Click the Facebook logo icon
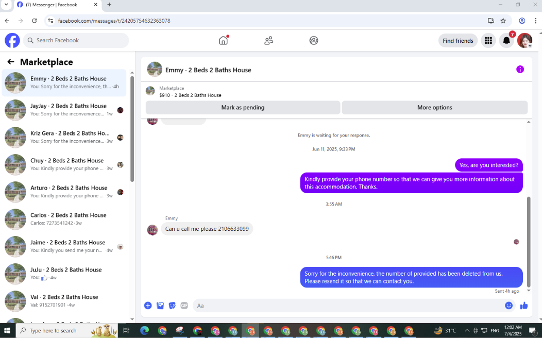542x338 pixels. tap(12, 40)
